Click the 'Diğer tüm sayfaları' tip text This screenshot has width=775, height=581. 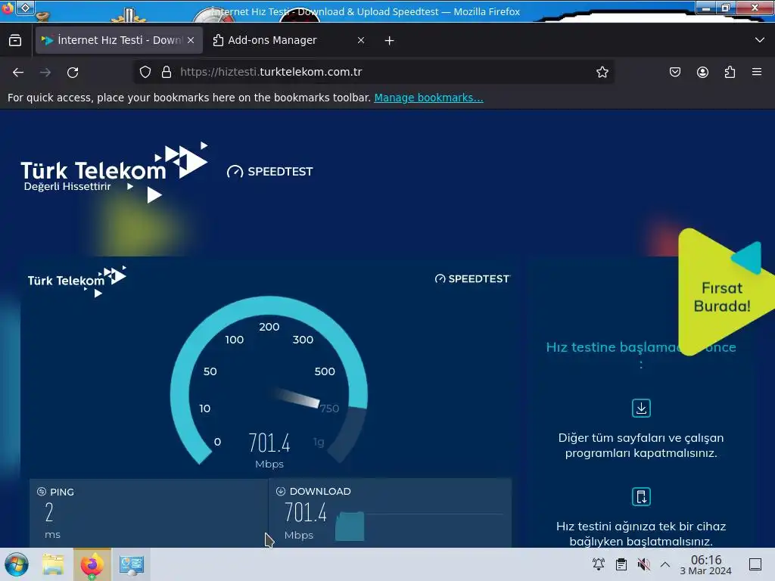641,445
